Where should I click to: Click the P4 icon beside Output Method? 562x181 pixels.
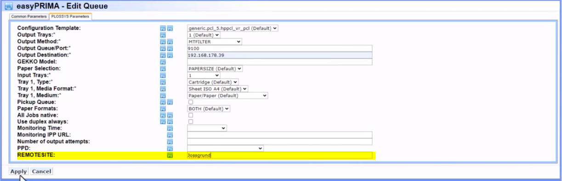(x=163, y=42)
